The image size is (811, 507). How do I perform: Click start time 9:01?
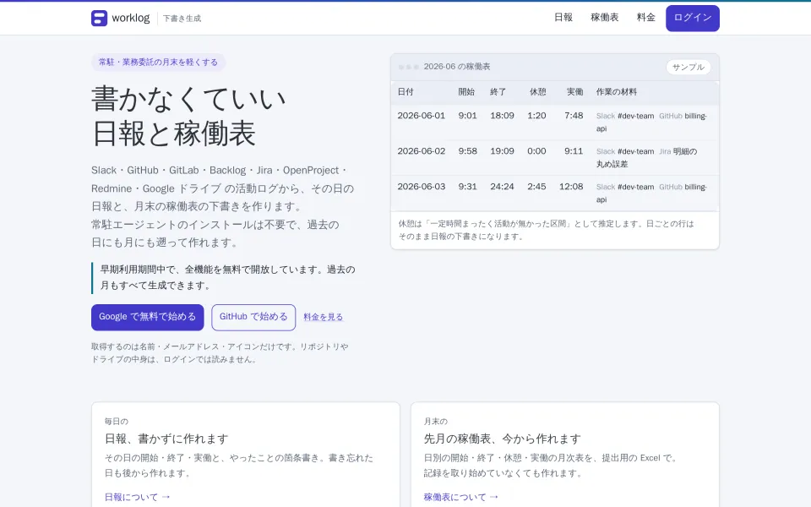tap(467, 116)
